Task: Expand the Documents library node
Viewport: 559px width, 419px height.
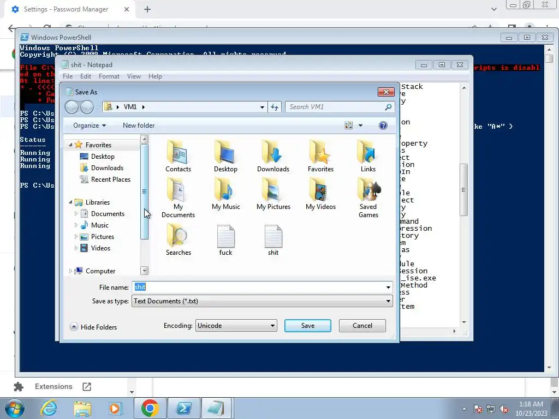Action: click(x=76, y=214)
